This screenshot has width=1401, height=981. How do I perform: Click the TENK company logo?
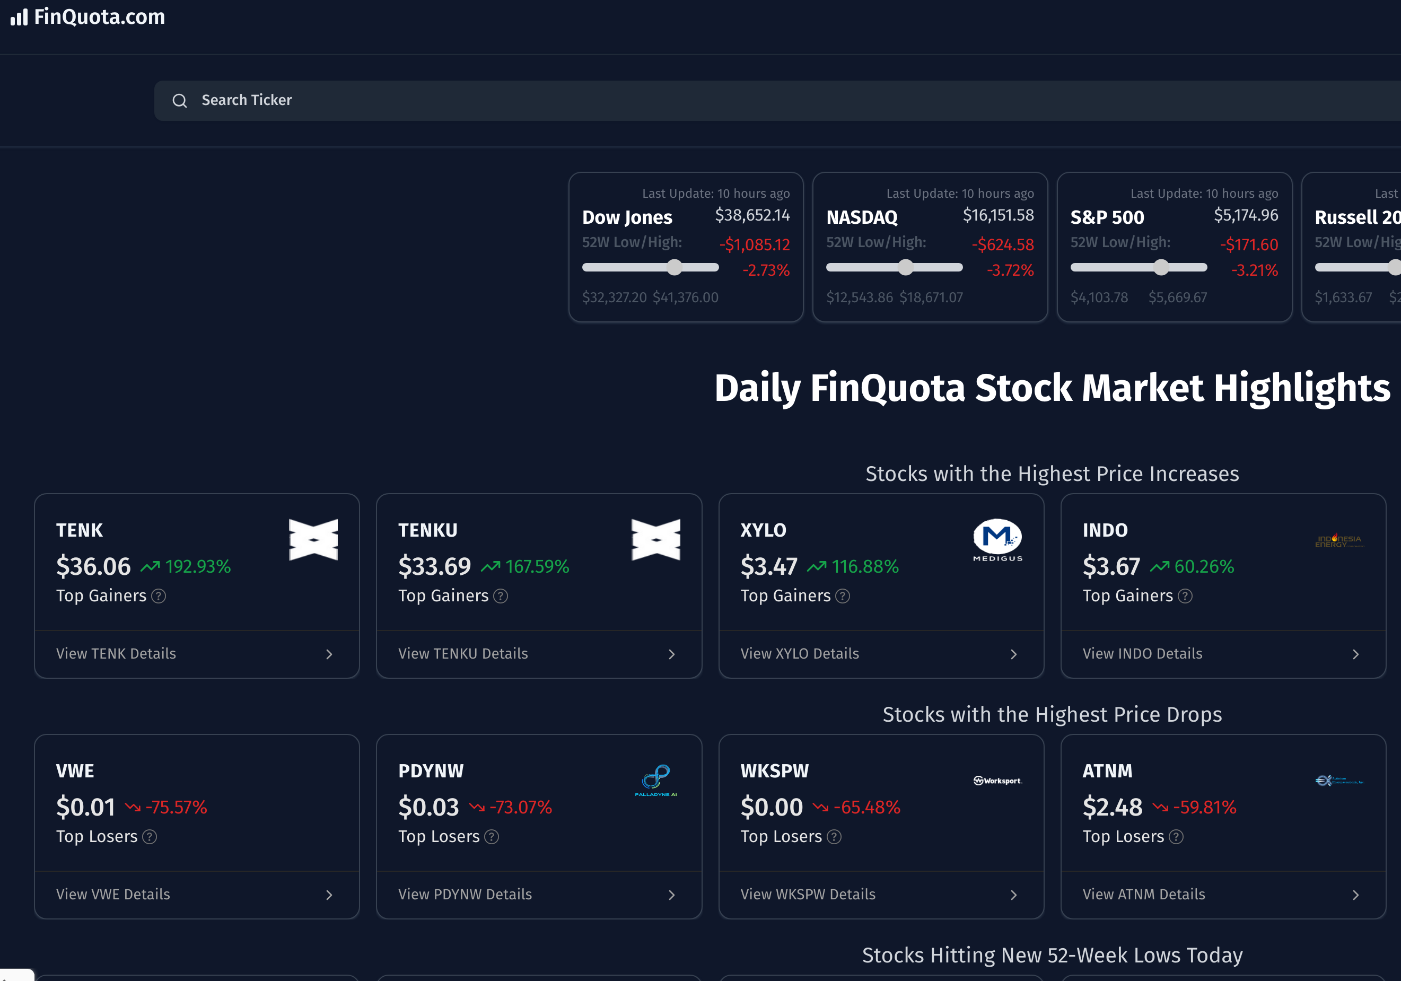point(313,540)
